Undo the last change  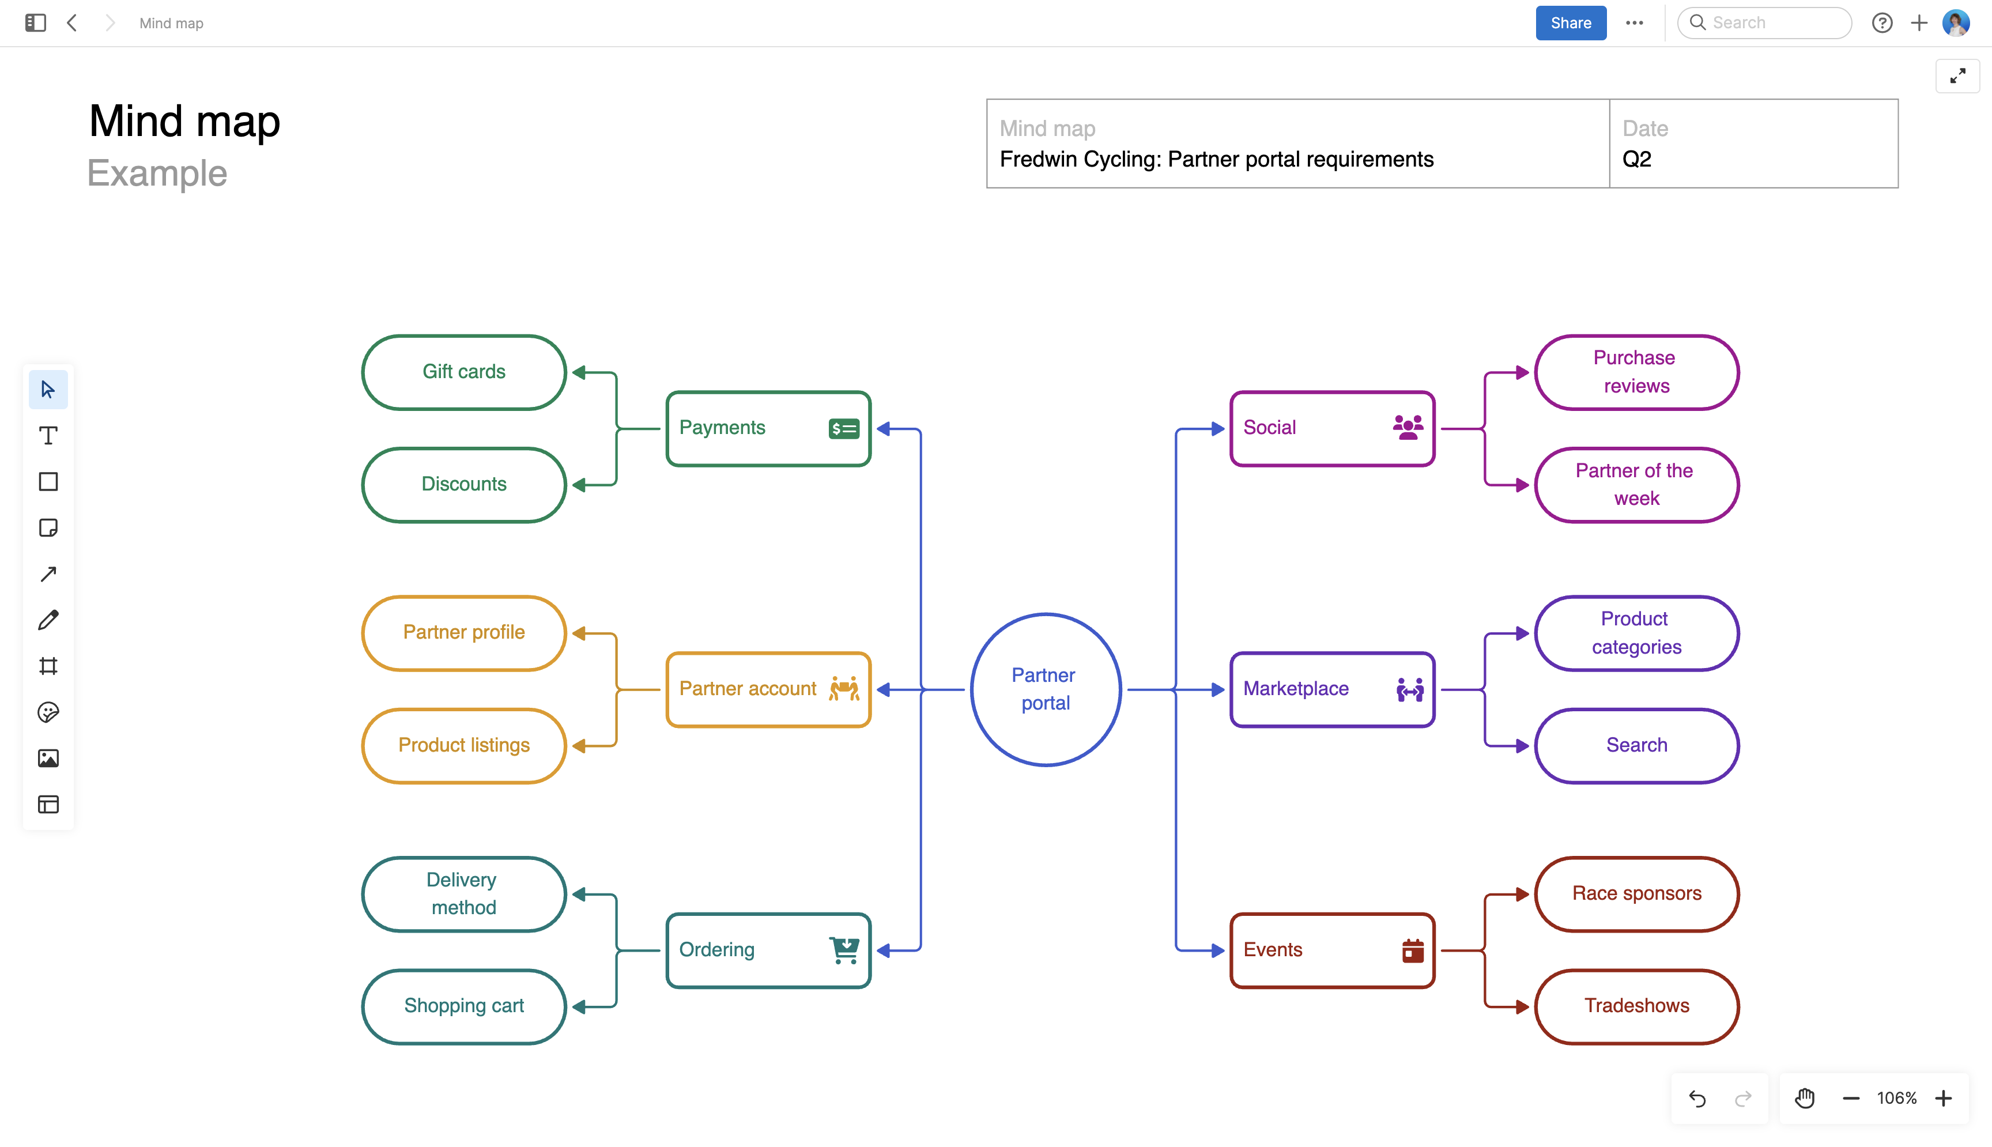(1697, 1098)
